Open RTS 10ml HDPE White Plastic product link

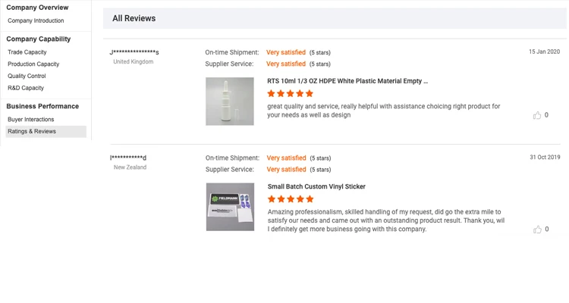pyautogui.click(x=347, y=81)
